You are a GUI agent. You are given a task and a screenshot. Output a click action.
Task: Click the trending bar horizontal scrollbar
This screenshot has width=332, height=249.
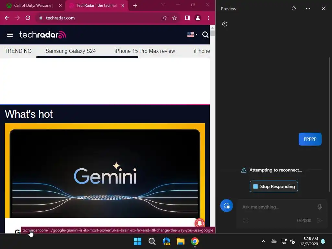(87, 57)
